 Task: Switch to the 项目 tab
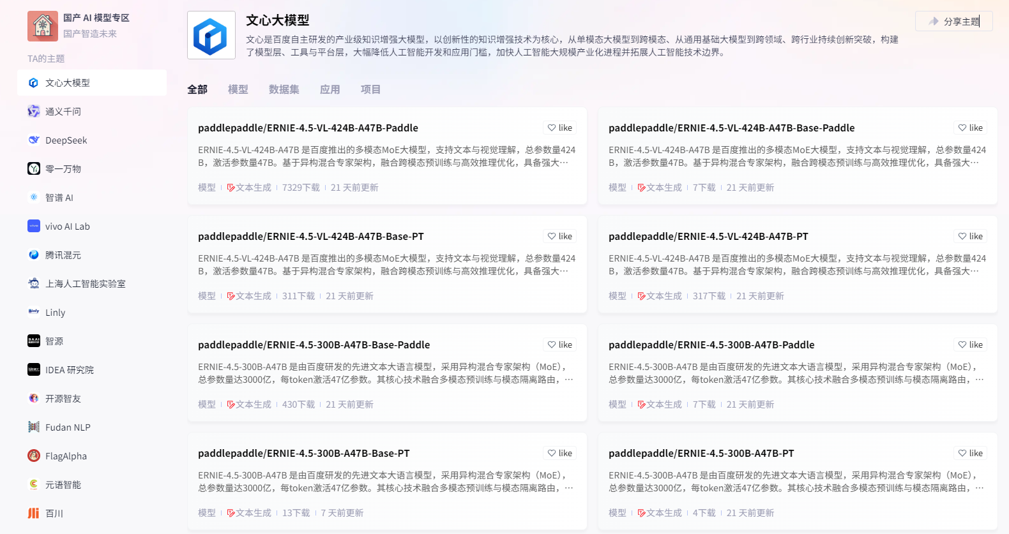(371, 89)
